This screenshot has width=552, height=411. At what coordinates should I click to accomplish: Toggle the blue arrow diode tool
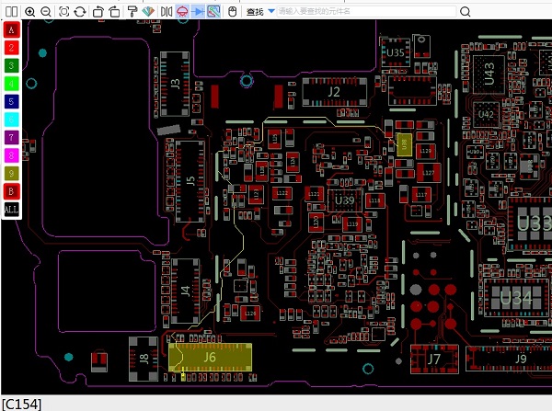pos(197,12)
